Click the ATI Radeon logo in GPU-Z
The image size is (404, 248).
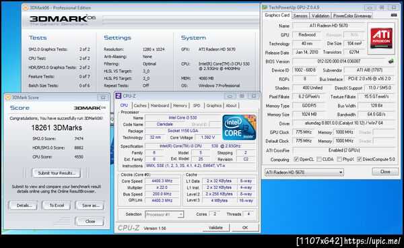tap(381, 38)
